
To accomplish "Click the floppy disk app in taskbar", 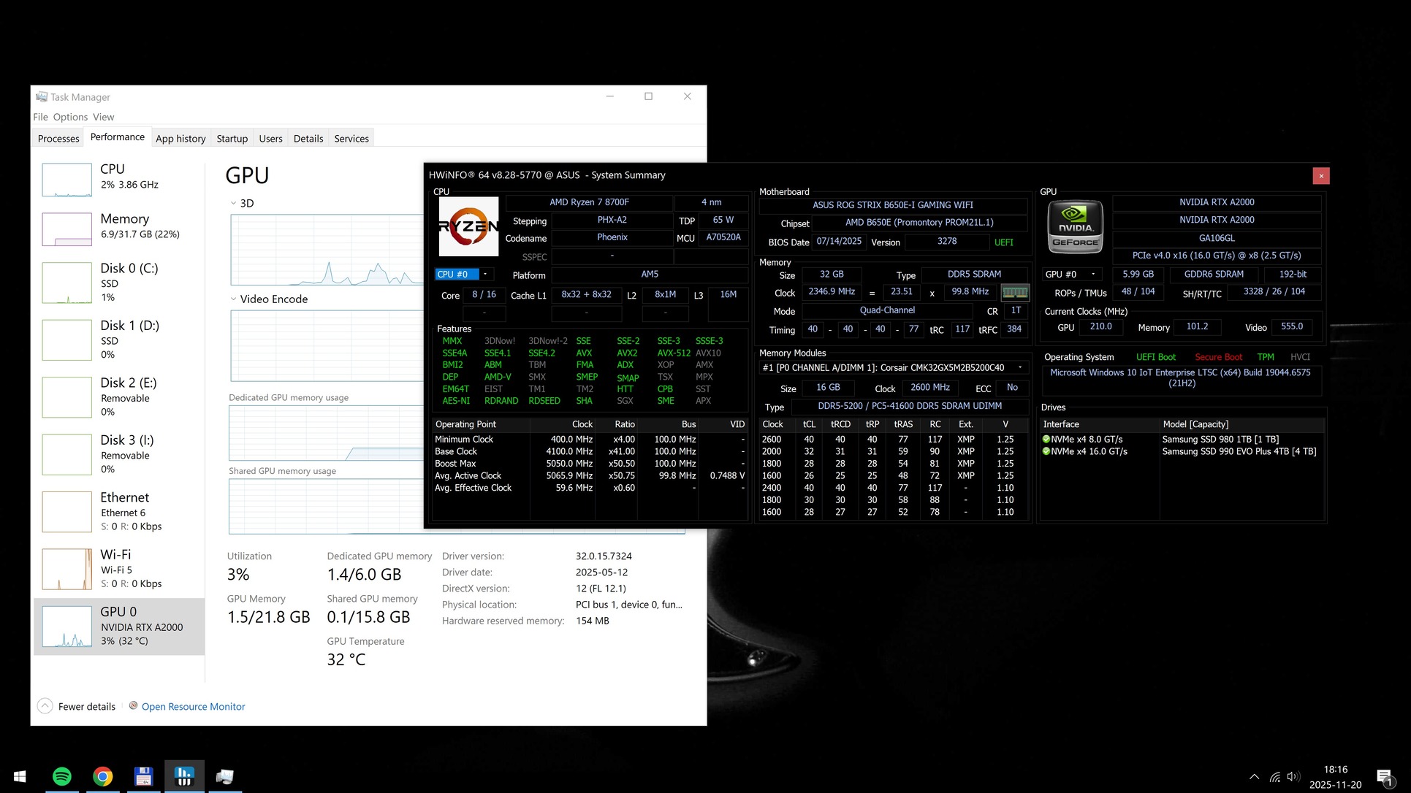I will (x=143, y=776).
